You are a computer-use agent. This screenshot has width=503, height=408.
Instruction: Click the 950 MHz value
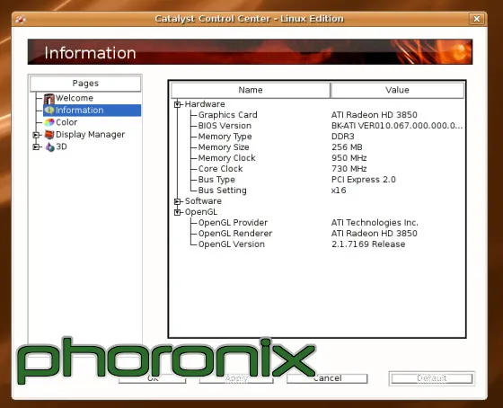click(349, 158)
